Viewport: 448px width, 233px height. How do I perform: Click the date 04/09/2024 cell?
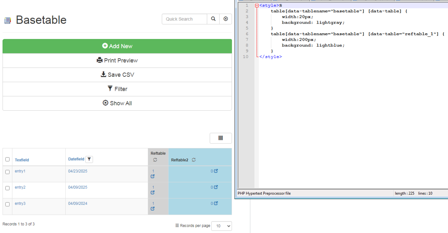[77, 204]
